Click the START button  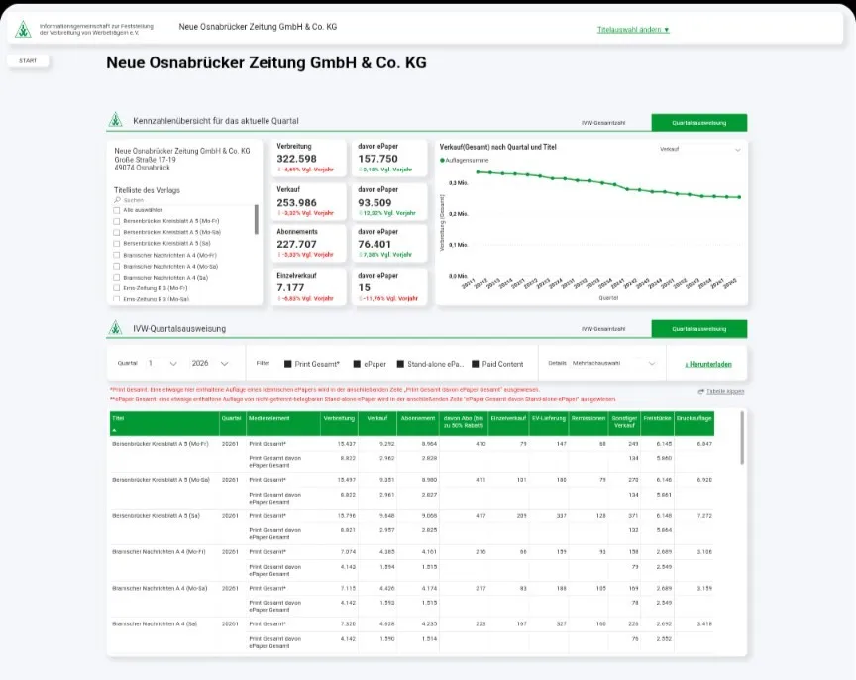click(28, 60)
